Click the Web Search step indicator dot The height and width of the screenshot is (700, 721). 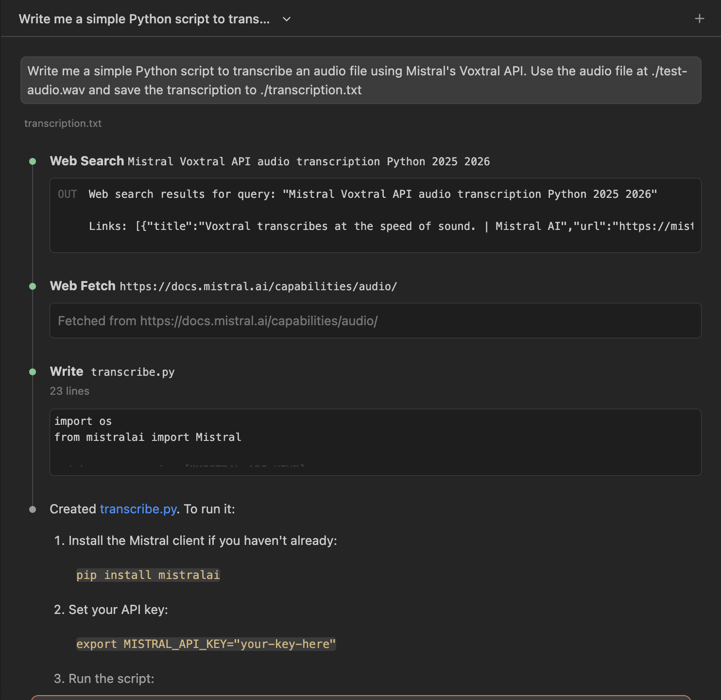pos(33,161)
